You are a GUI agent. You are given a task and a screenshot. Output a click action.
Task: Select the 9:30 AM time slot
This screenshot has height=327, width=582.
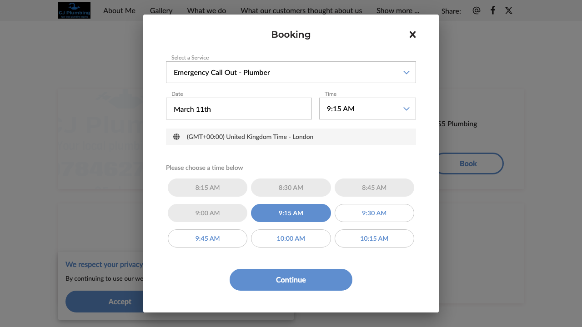(x=374, y=213)
